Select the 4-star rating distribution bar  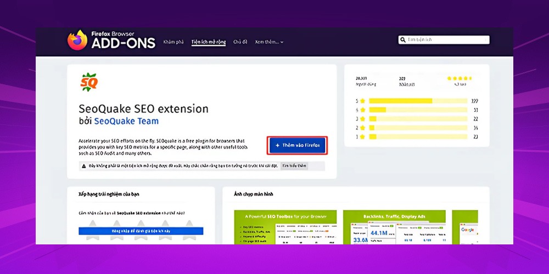tap(418, 110)
